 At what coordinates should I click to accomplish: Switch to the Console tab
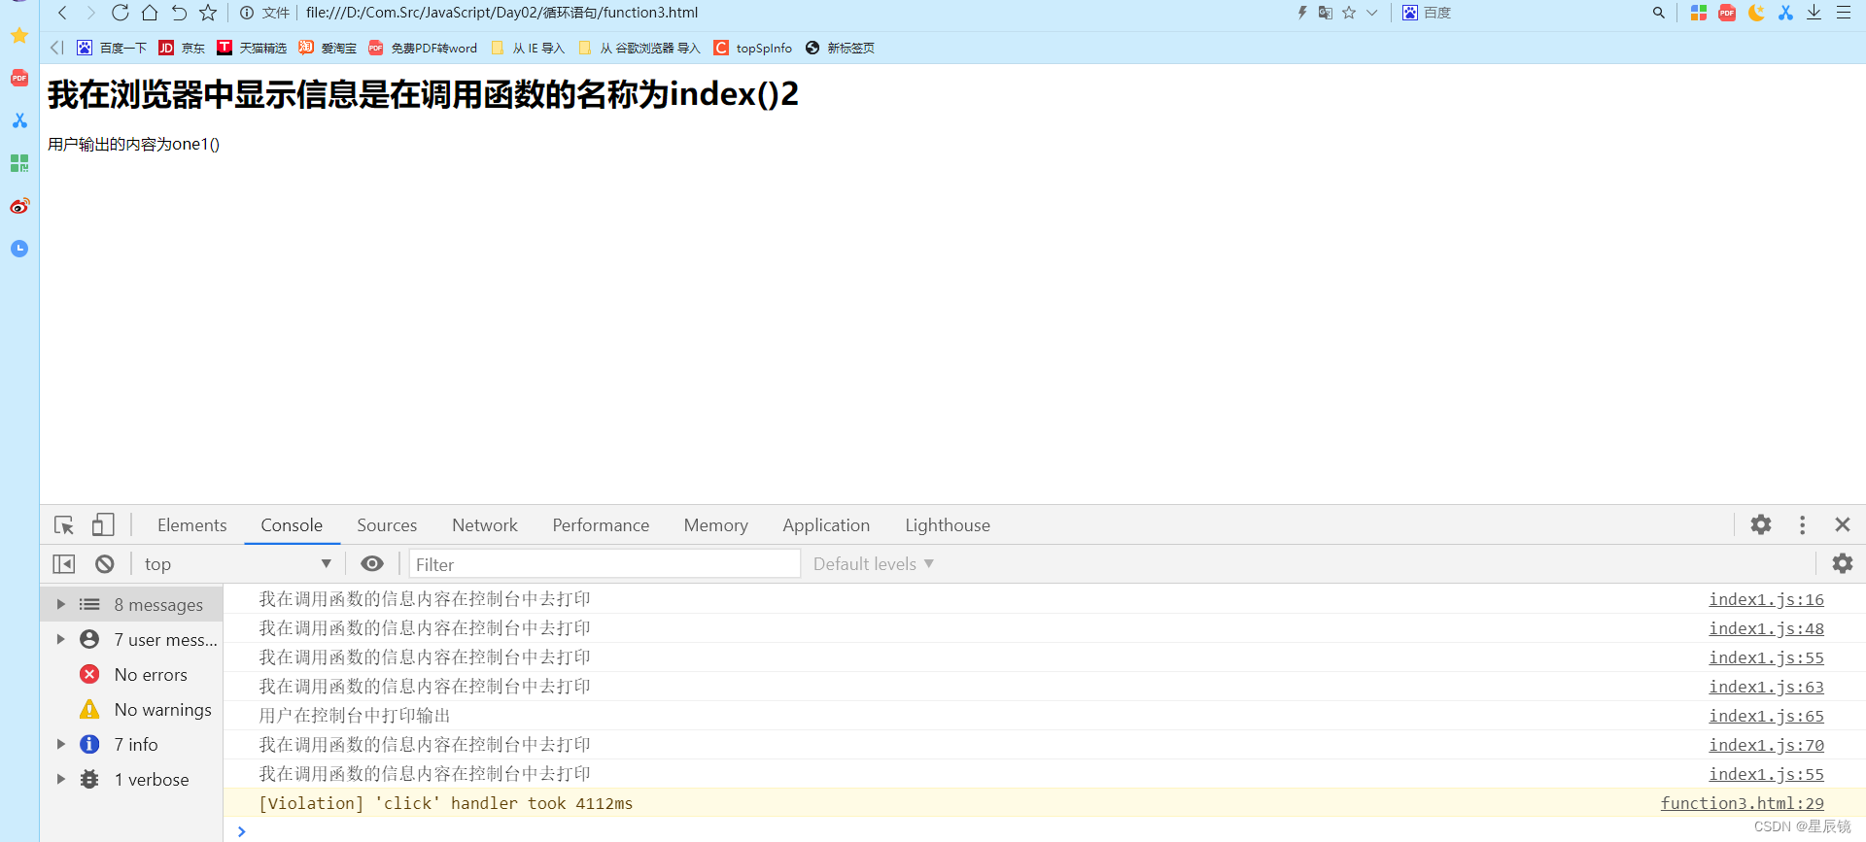[292, 525]
